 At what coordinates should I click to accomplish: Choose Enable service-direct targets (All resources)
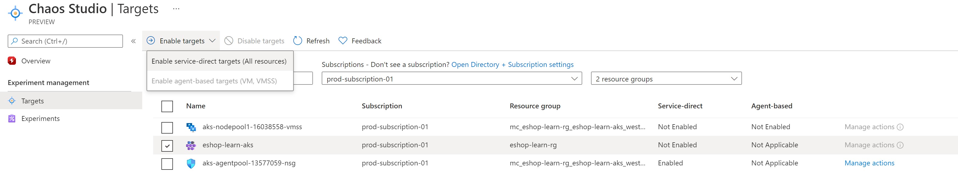point(220,61)
